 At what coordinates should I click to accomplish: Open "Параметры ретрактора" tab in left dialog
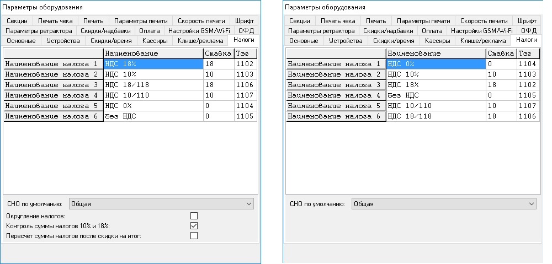(39, 31)
